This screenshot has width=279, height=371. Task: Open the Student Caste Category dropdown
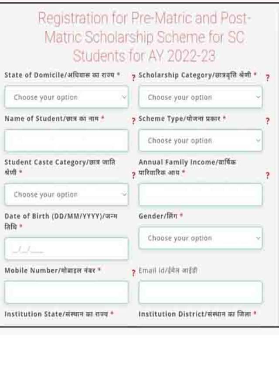coord(67,194)
